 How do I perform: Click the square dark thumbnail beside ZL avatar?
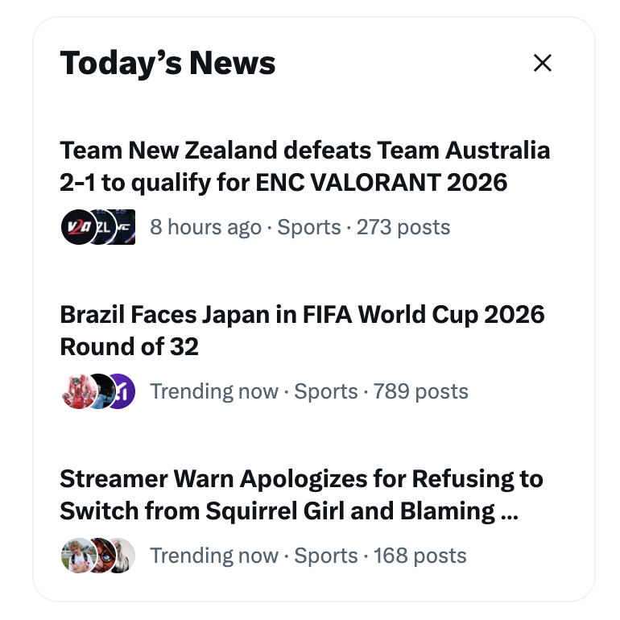click(126, 227)
